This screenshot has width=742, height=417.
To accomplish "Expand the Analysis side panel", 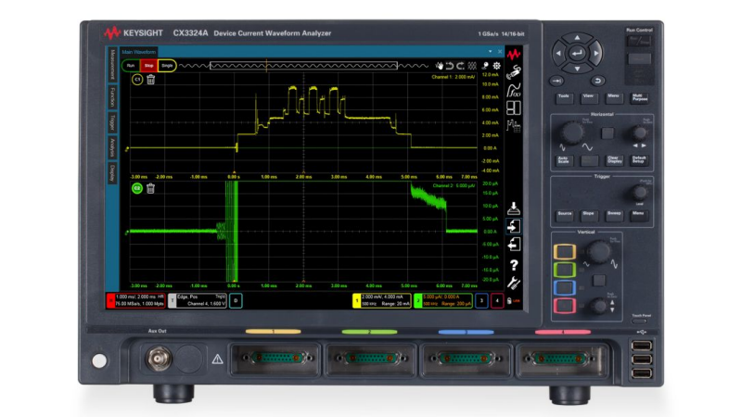I will [112, 147].
